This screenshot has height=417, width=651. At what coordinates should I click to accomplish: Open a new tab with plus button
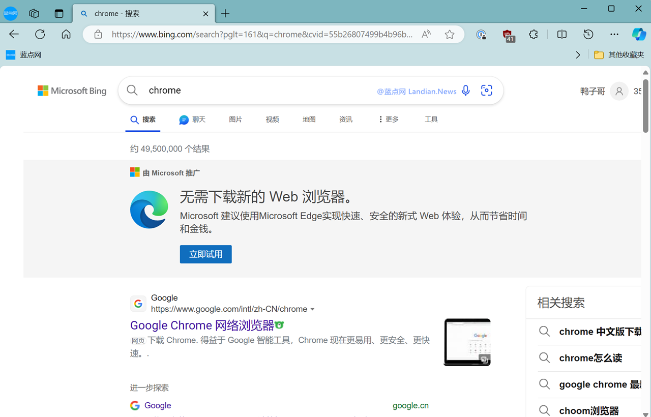[225, 14]
